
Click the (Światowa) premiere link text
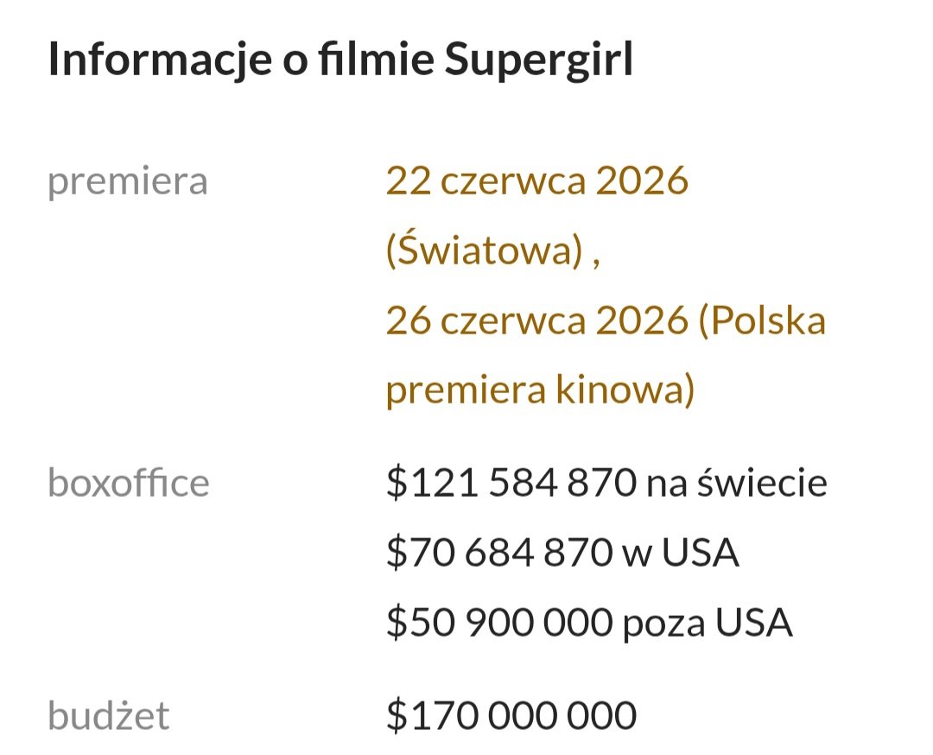pyautogui.click(x=485, y=251)
